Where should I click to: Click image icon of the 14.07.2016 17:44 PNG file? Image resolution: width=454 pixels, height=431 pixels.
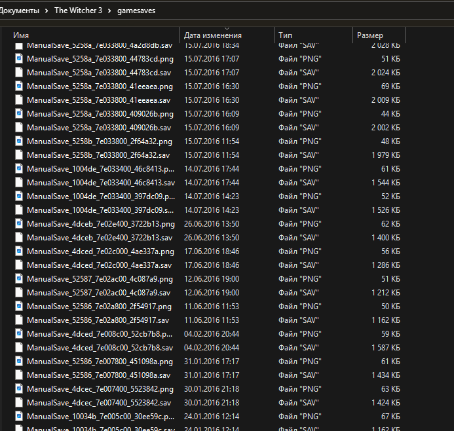[19, 169]
